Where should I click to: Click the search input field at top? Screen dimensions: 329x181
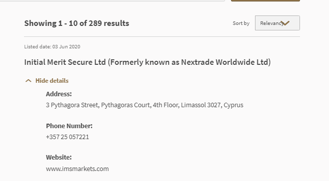(x=112, y=0)
